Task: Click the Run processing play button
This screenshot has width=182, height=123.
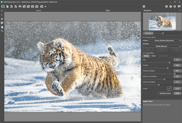Action: (x=144, y=6)
